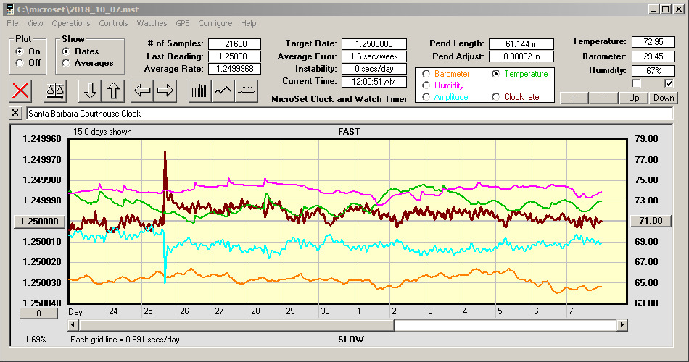The height and width of the screenshot is (362, 689).
Task: Select the single line graph icon
Action: point(223,90)
